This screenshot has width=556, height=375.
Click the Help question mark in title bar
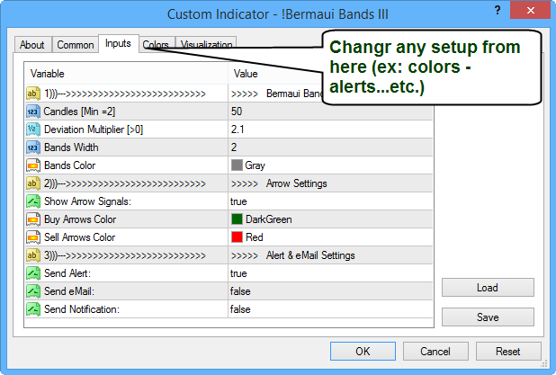(x=496, y=11)
